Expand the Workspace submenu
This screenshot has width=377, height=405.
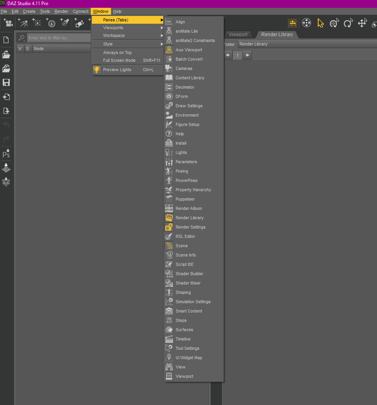coord(128,35)
